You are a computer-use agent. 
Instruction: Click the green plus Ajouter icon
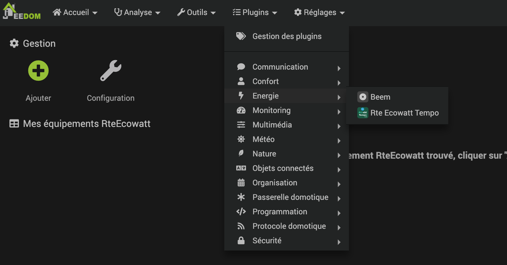38,70
